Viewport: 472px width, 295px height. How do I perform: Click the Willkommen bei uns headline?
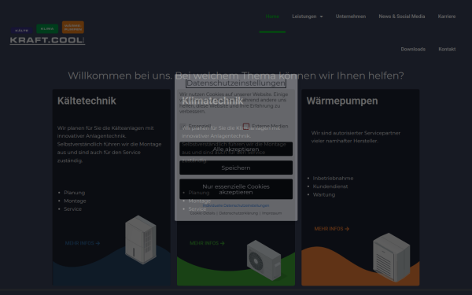(236, 76)
